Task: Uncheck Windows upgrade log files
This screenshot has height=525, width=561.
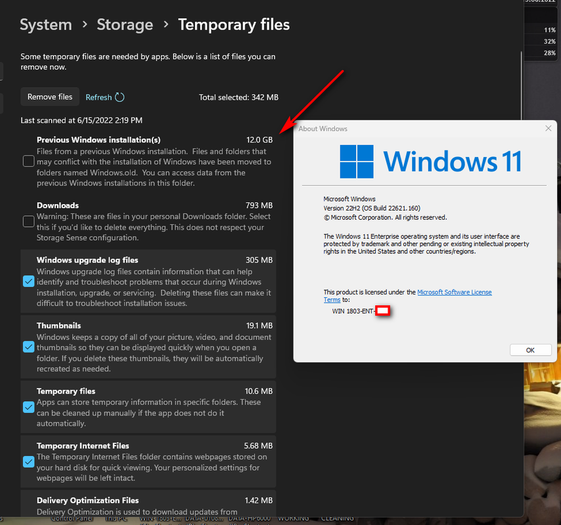Action: coord(29,282)
